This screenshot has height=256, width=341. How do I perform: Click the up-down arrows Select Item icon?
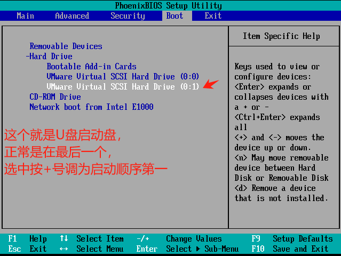64,239
